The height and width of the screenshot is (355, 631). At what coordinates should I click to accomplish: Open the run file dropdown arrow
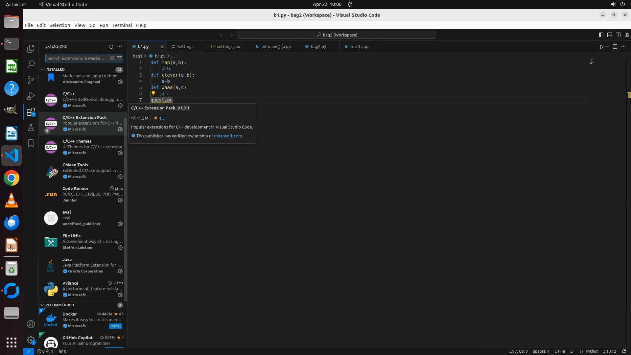coord(607,47)
